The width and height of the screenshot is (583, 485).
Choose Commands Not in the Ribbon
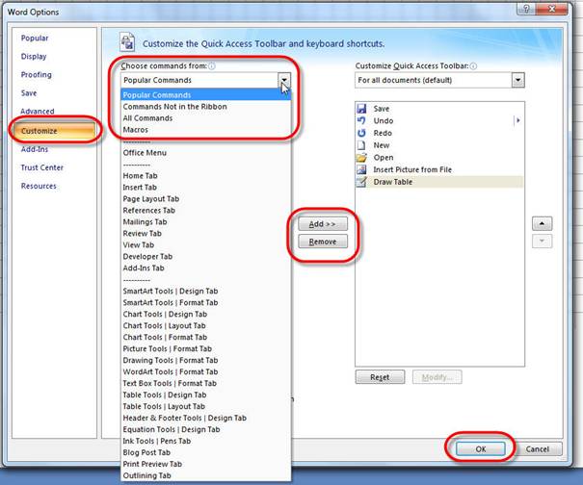point(205,107)
